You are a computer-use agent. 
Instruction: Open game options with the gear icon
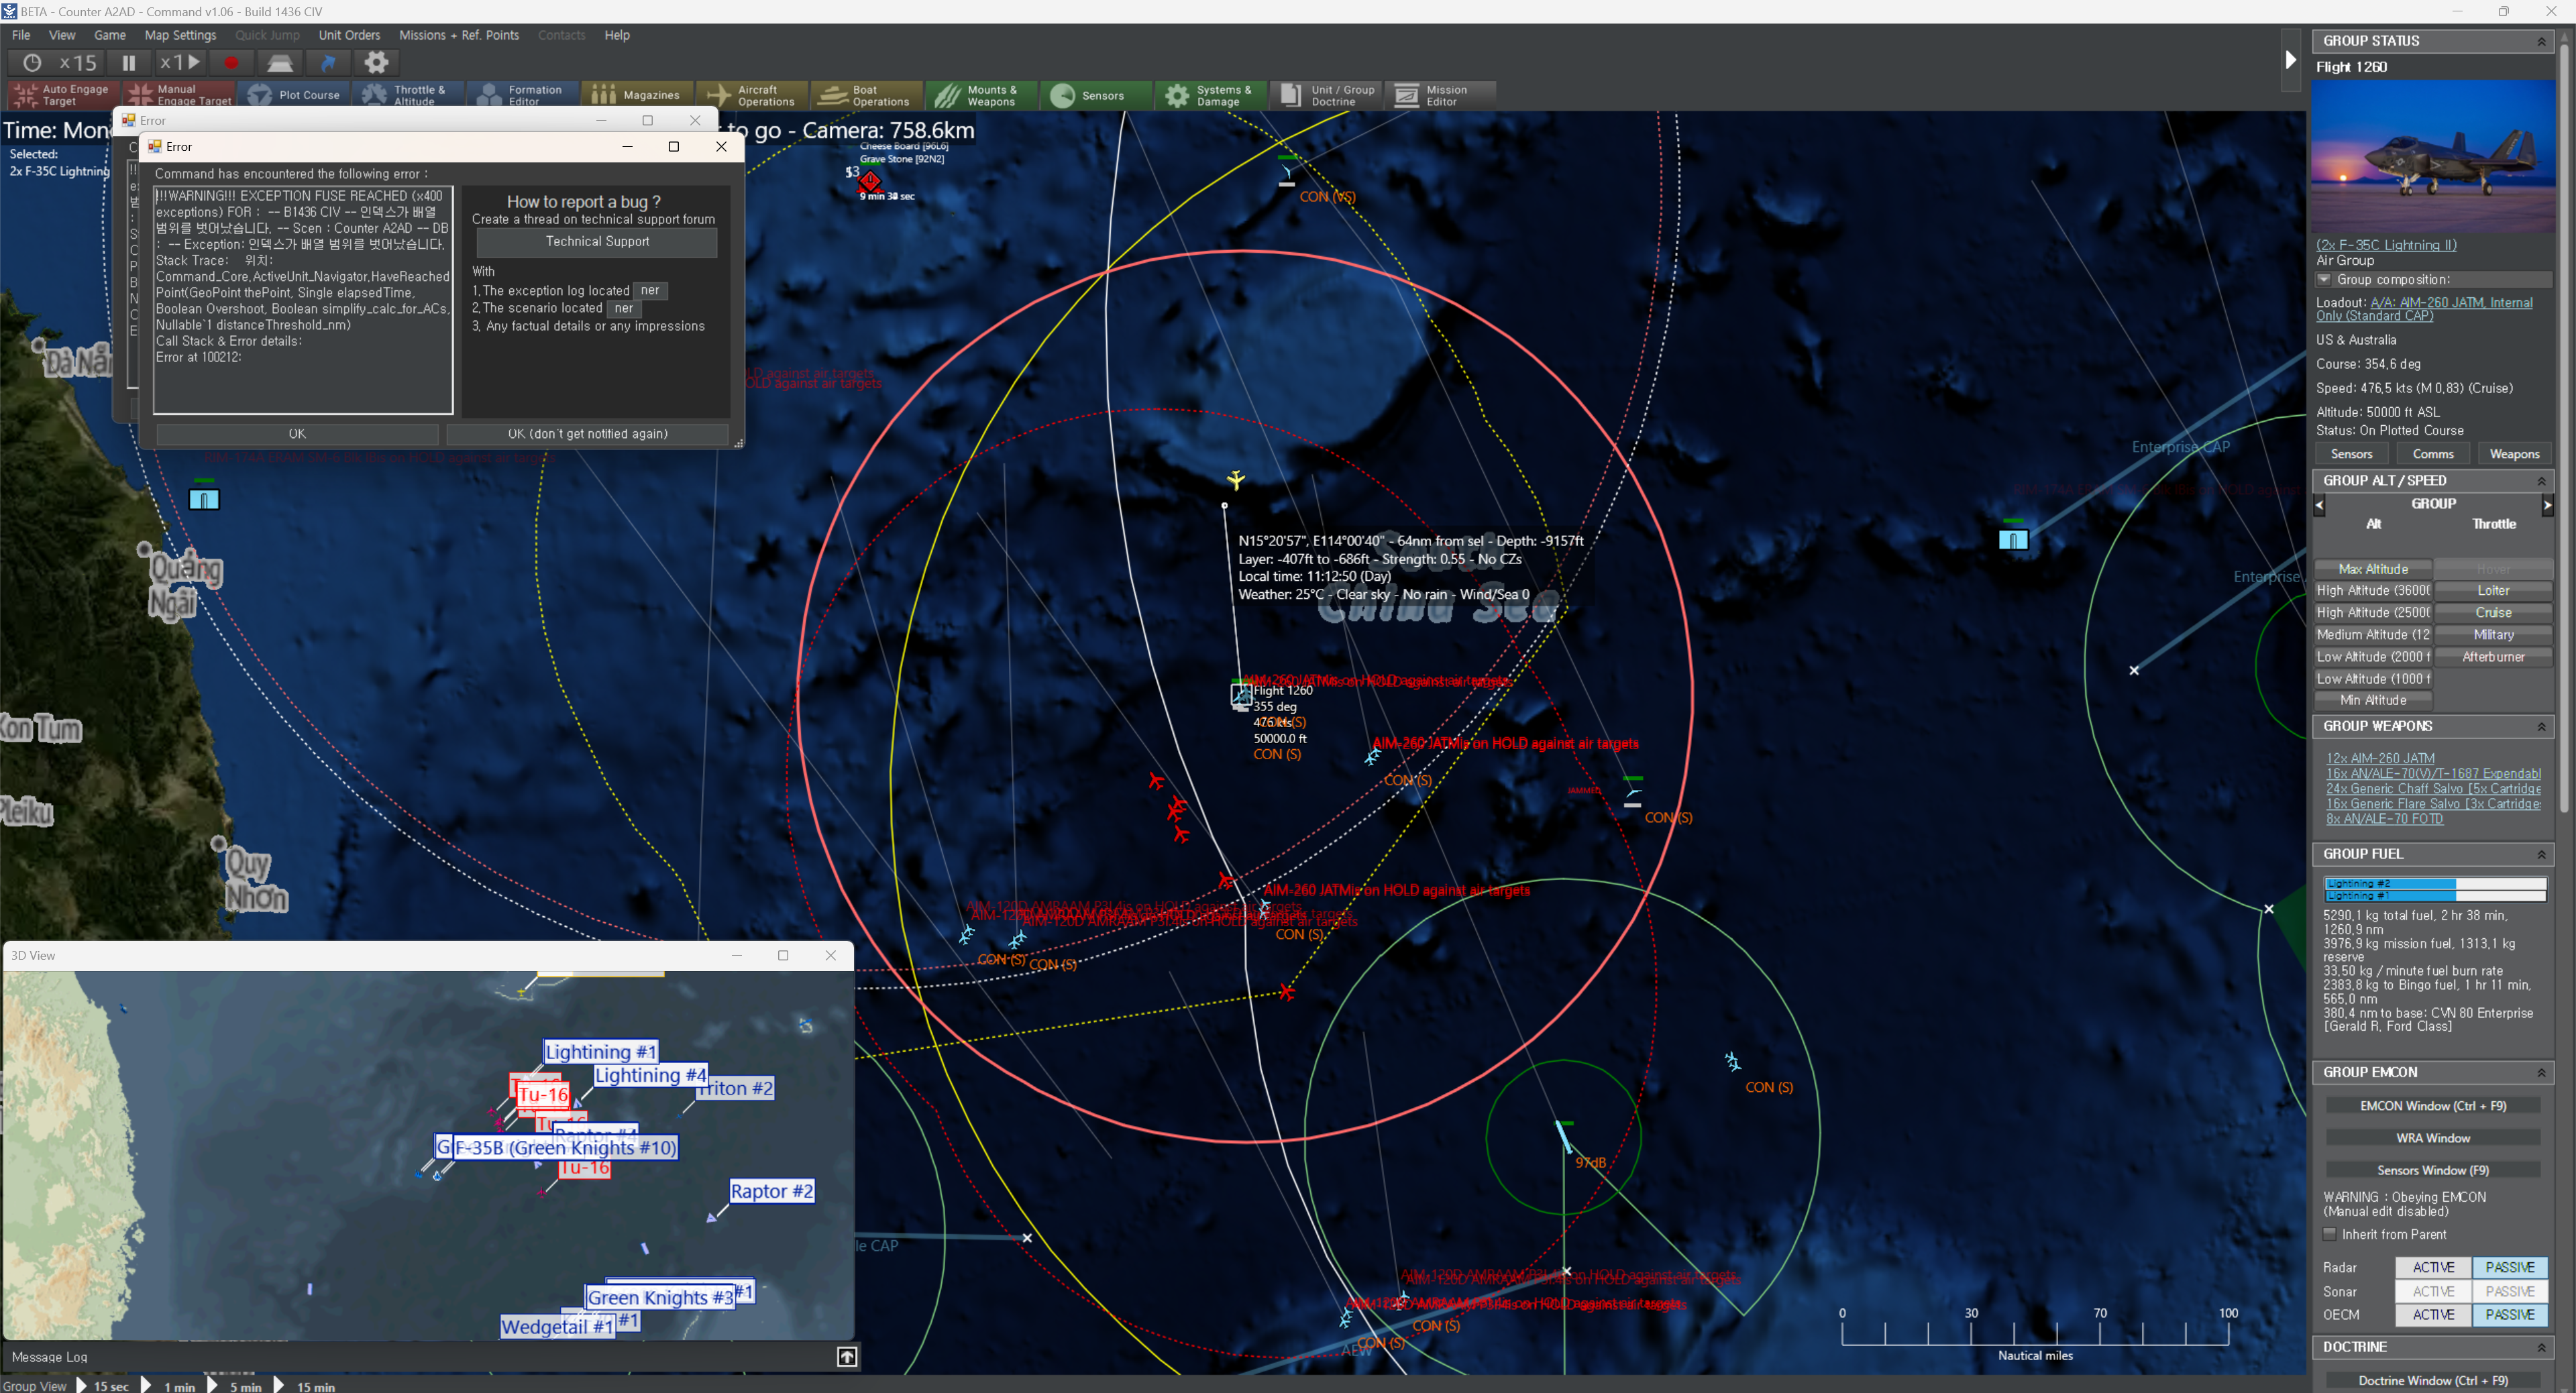[x=376, y=63]
